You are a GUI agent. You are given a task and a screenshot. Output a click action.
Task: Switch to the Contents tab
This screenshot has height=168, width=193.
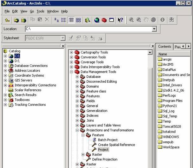click(x=165, y=47)
